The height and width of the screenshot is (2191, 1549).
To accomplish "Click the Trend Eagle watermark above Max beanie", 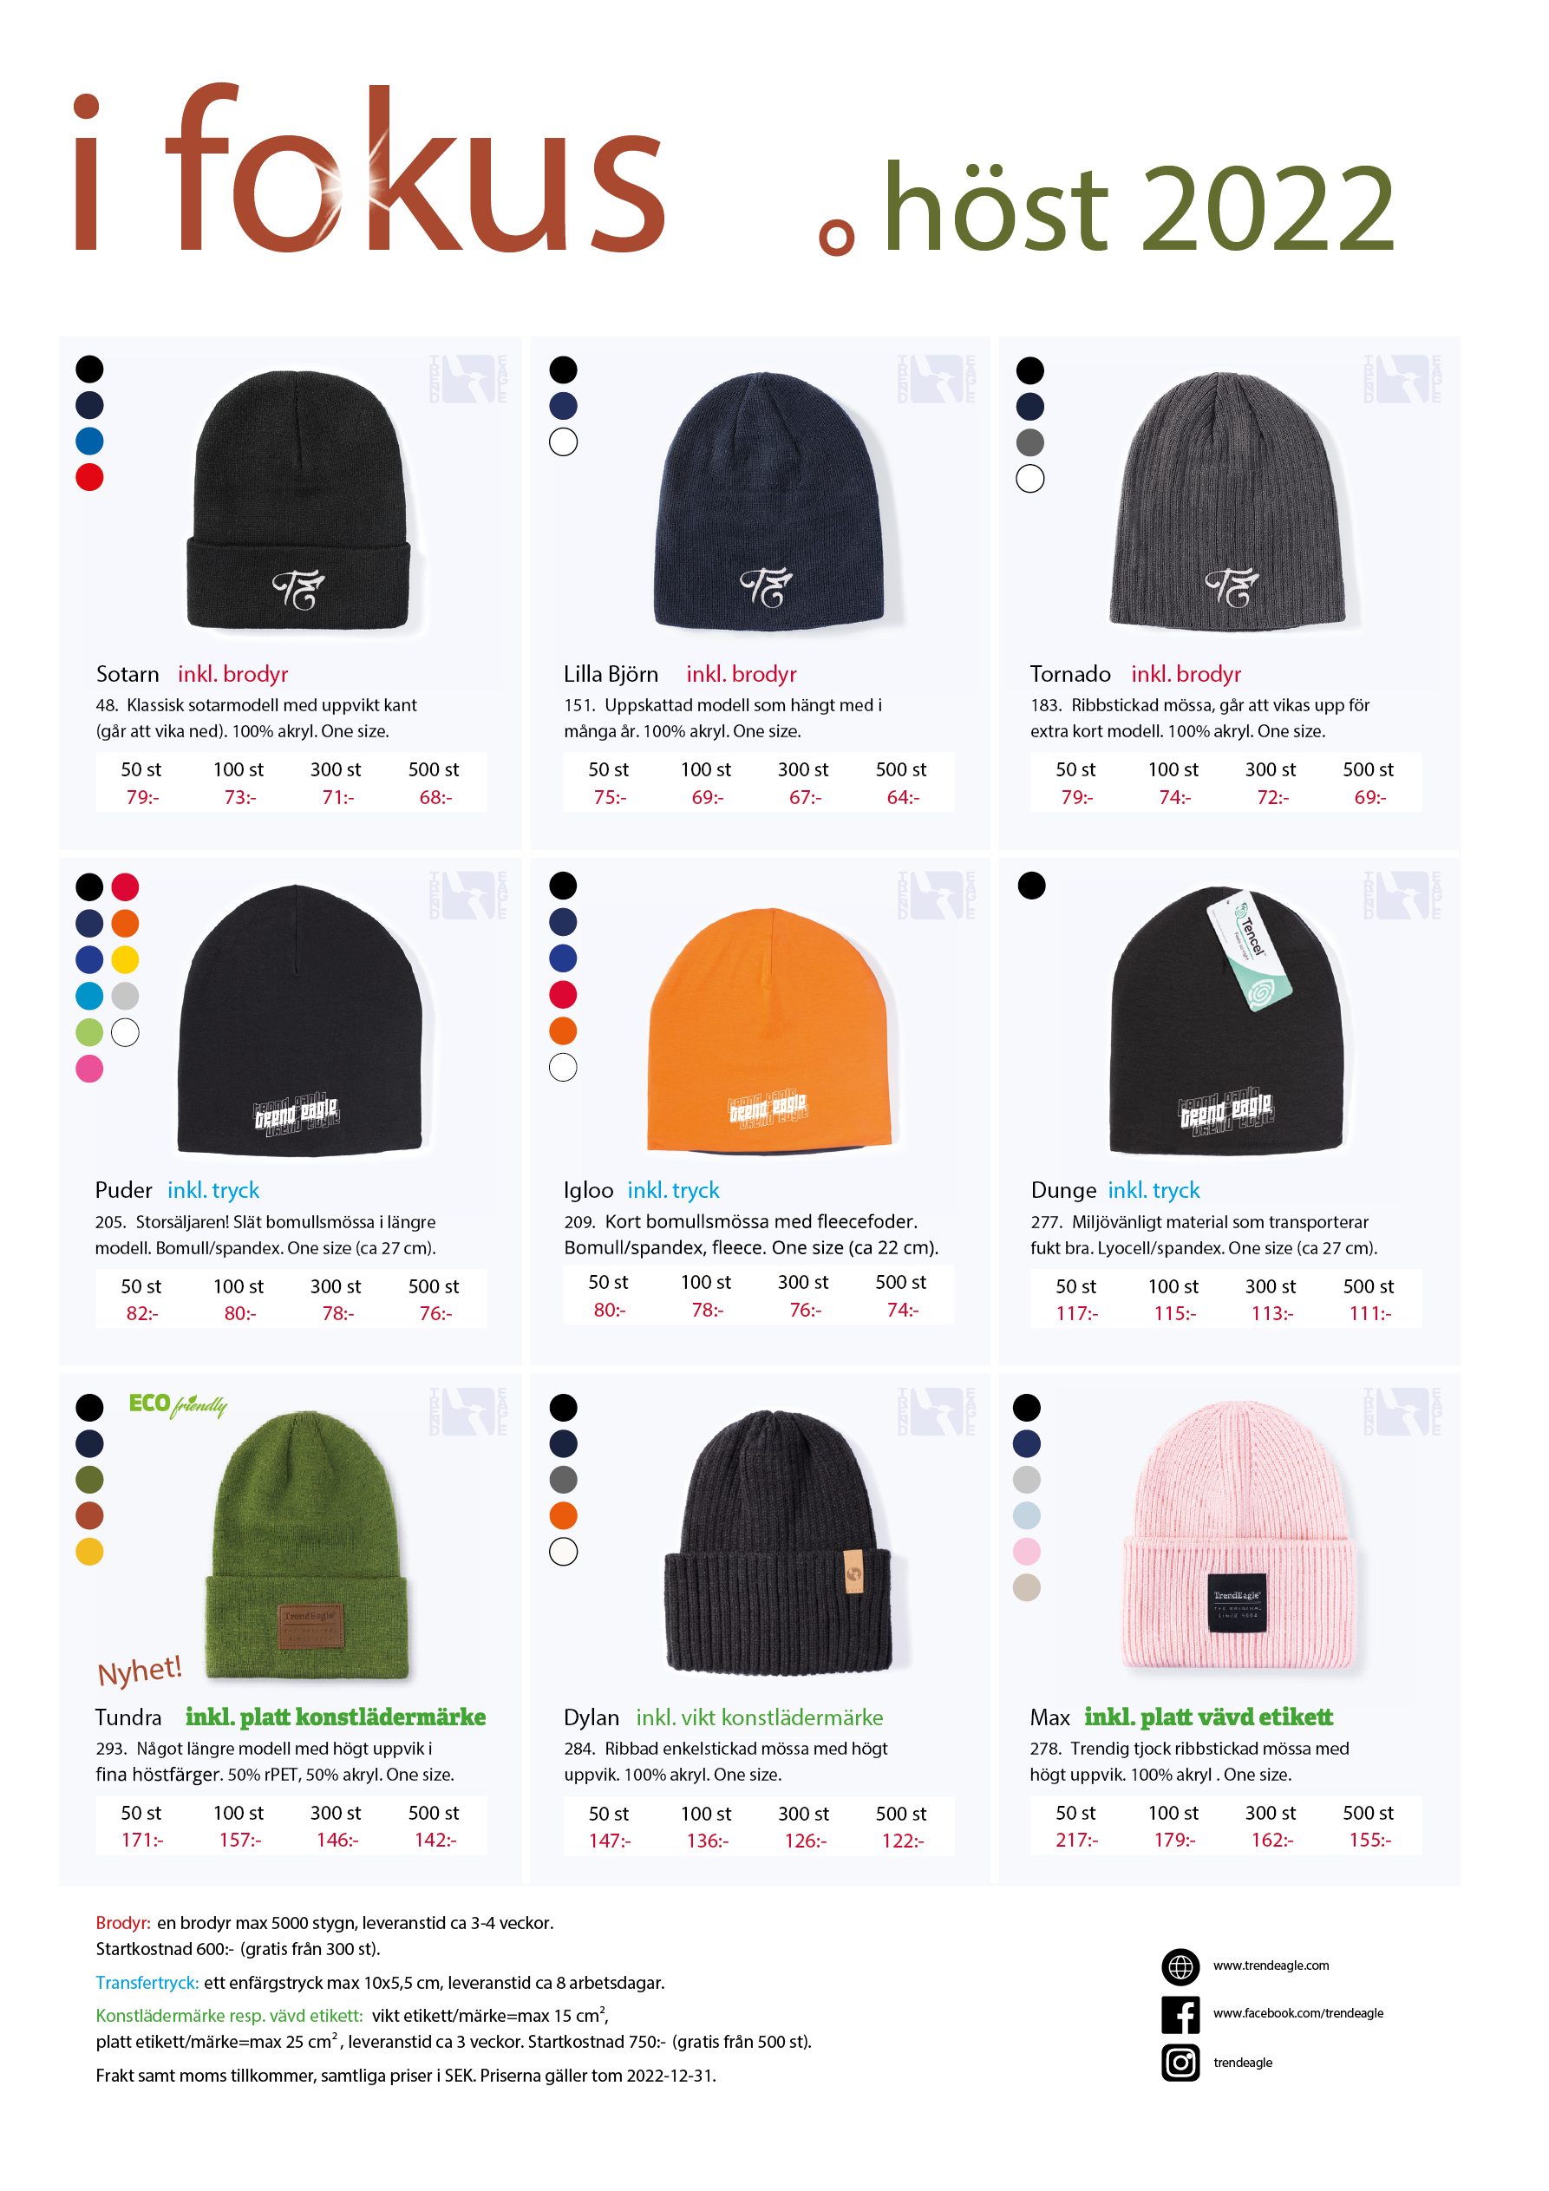I will coord(1402,1411).
